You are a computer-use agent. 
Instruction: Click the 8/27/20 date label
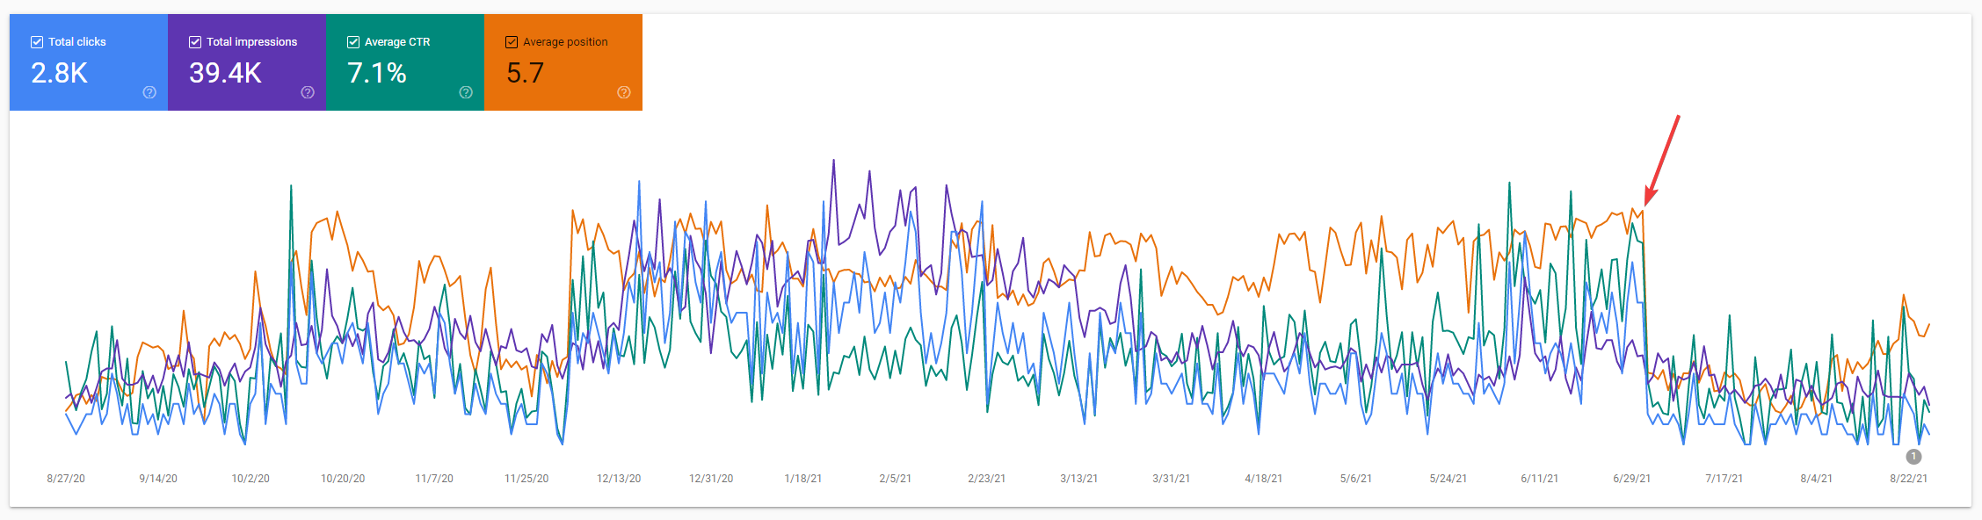(66, 479)
